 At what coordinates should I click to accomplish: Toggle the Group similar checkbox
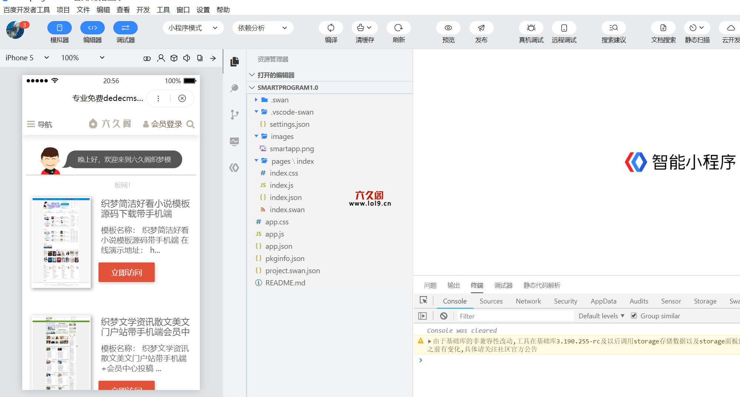tap(634, 316)
